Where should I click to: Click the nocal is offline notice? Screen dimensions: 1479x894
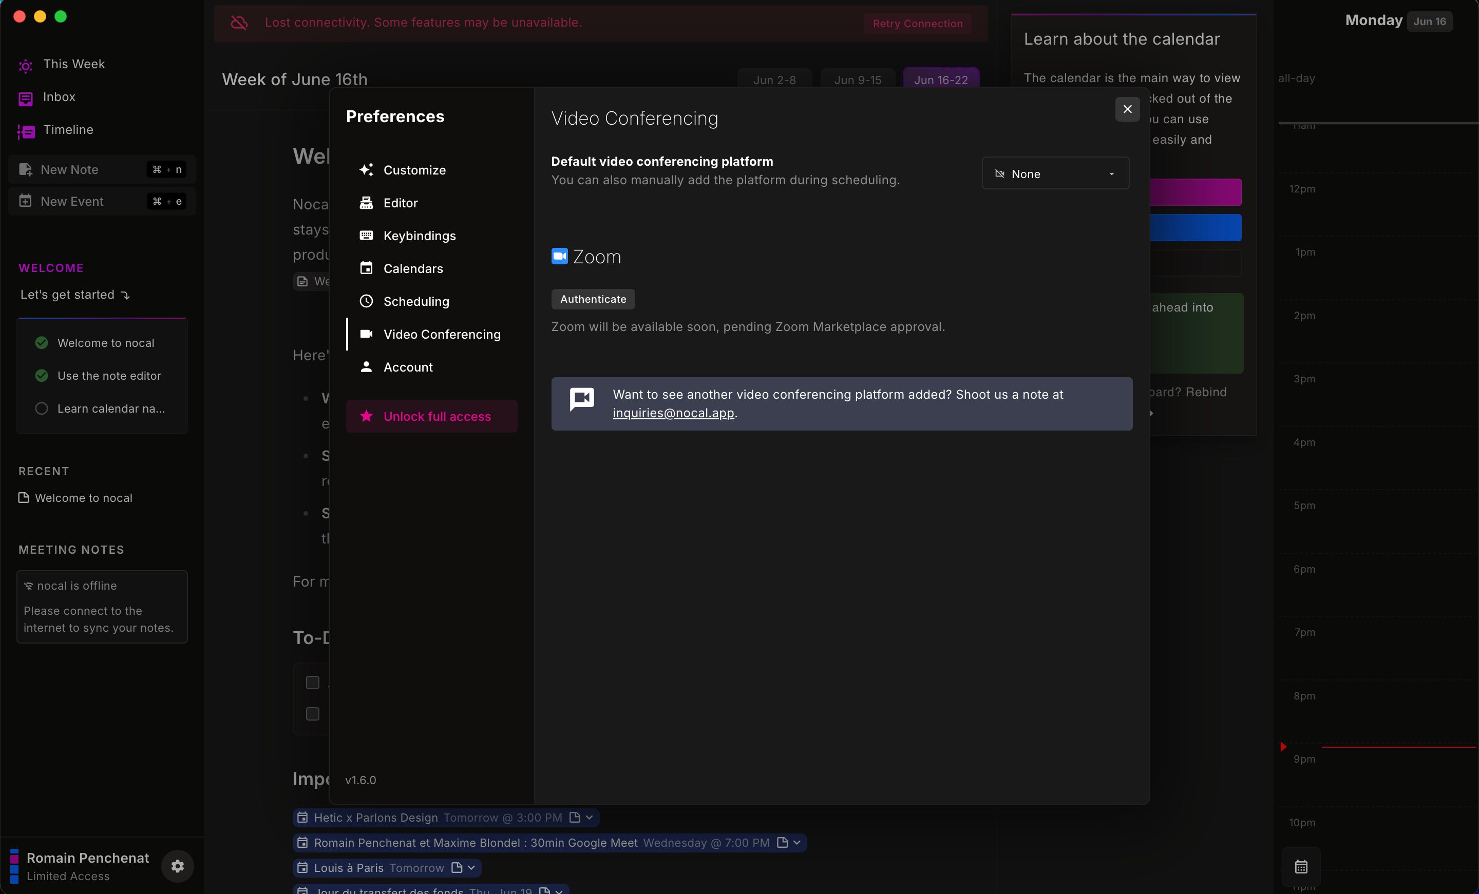(102, 607)
